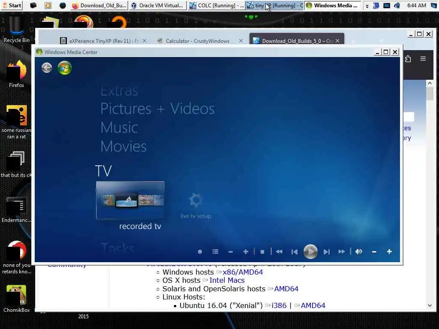This screenshot has width=439, height=329.
Task: Select Movies menu item
Action: [x=123, y=147]
